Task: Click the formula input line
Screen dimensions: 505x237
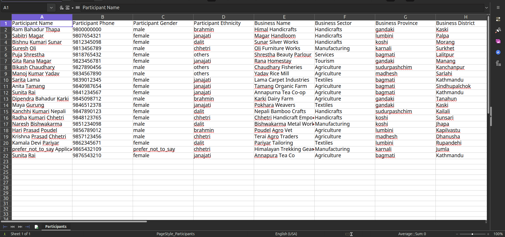Action: click(x=282, y=8)
